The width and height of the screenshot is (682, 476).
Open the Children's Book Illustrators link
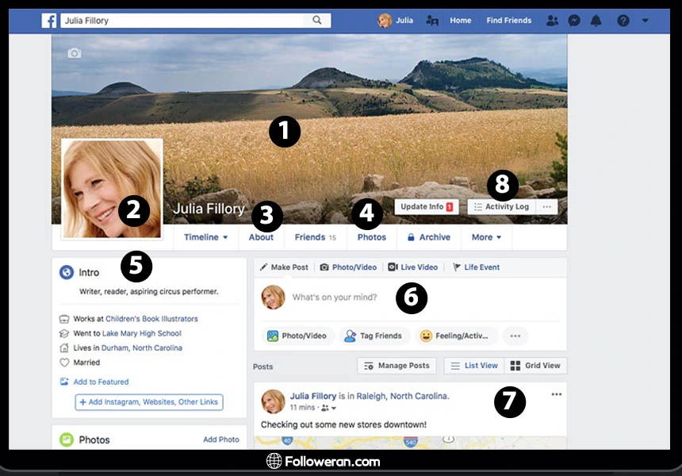coord(151,319)
